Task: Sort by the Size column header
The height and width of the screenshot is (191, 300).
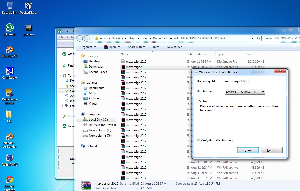Action: click(x=256, y=54)
